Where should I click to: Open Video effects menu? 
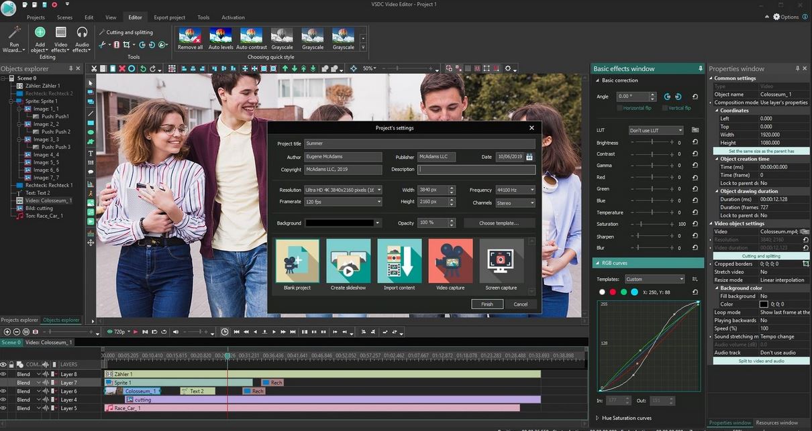point(60,39)
